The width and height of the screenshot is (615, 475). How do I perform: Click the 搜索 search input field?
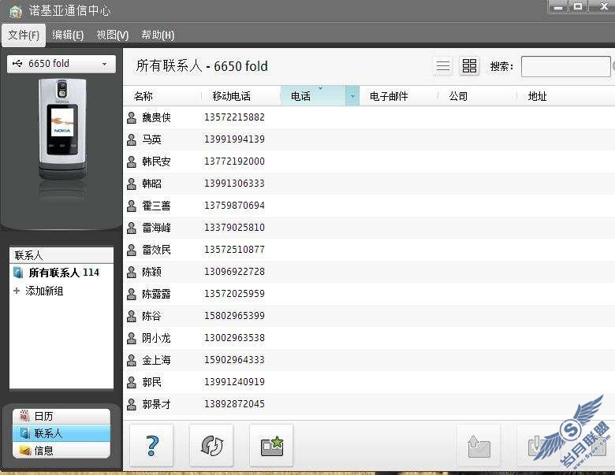pyautogui.click(x=565, y=67)
